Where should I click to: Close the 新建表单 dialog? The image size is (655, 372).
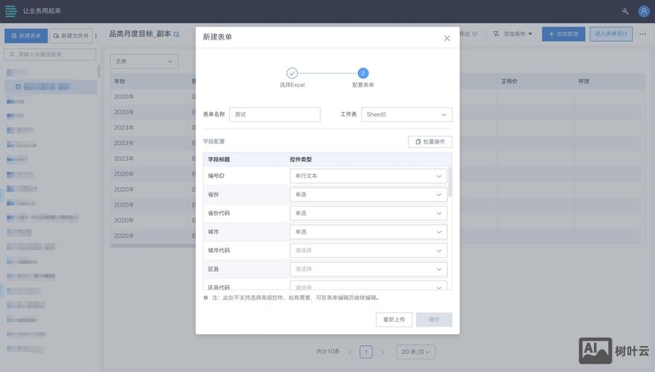[x=447, y=39]
